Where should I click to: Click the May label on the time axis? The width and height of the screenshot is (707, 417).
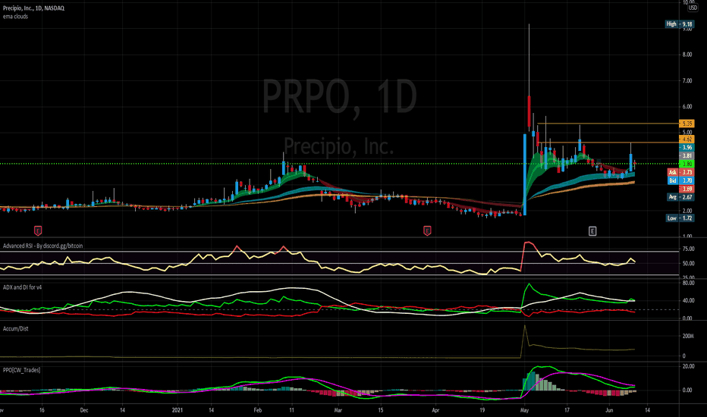[524, 410]
